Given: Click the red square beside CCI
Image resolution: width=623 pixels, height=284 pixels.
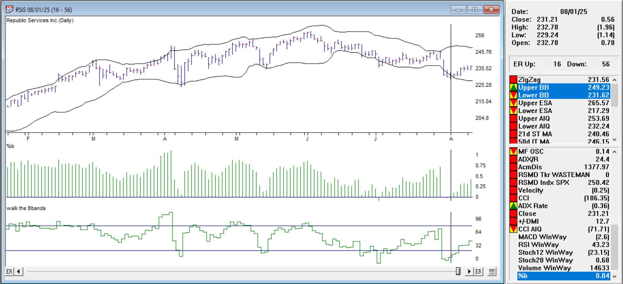Looking at the screenshot, I should coord(513,198).
